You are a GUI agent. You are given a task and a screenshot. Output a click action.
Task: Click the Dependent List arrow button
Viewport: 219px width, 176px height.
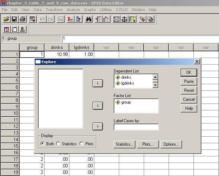click(x=98, y=83)
